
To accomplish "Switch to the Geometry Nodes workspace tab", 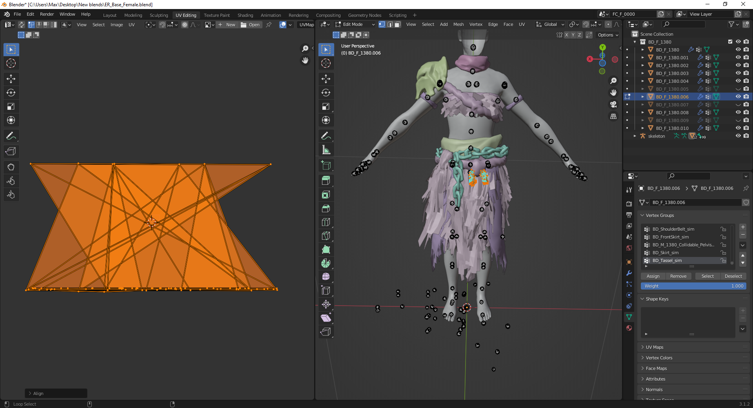I will click(x=365, y=15).
